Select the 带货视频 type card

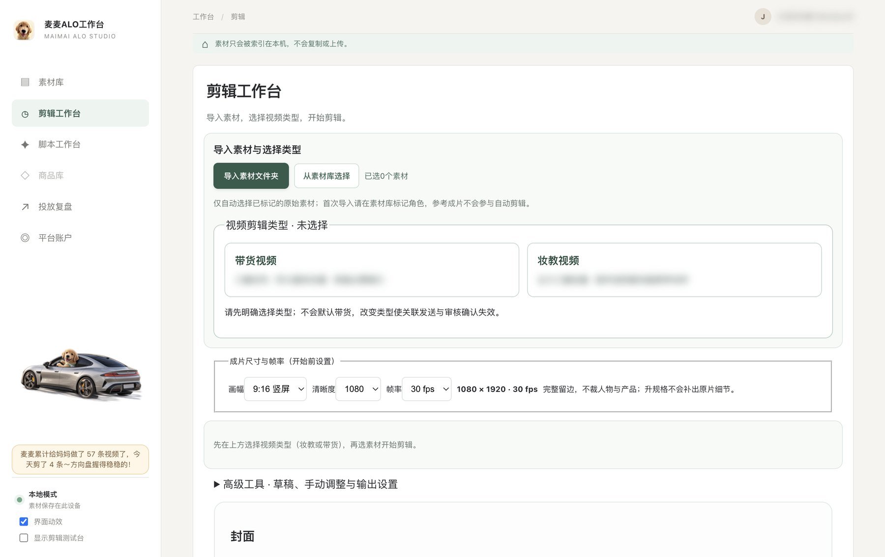[x=372, y=270]
